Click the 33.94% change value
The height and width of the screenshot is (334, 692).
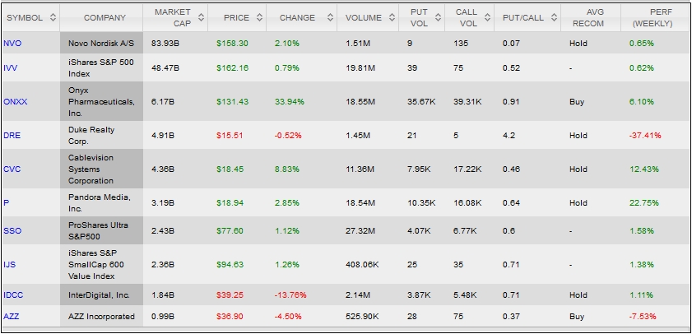[x=289, y=101]
